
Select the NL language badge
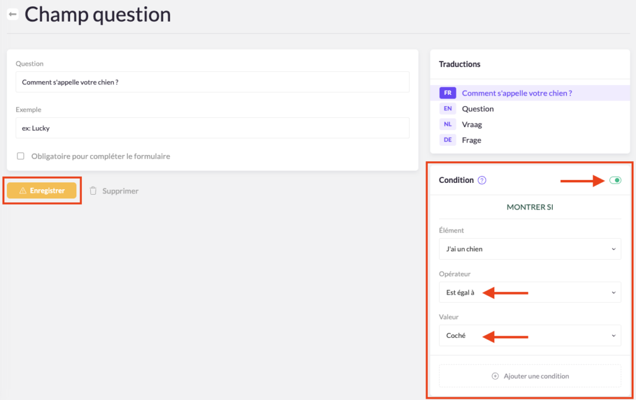(448, 124)
